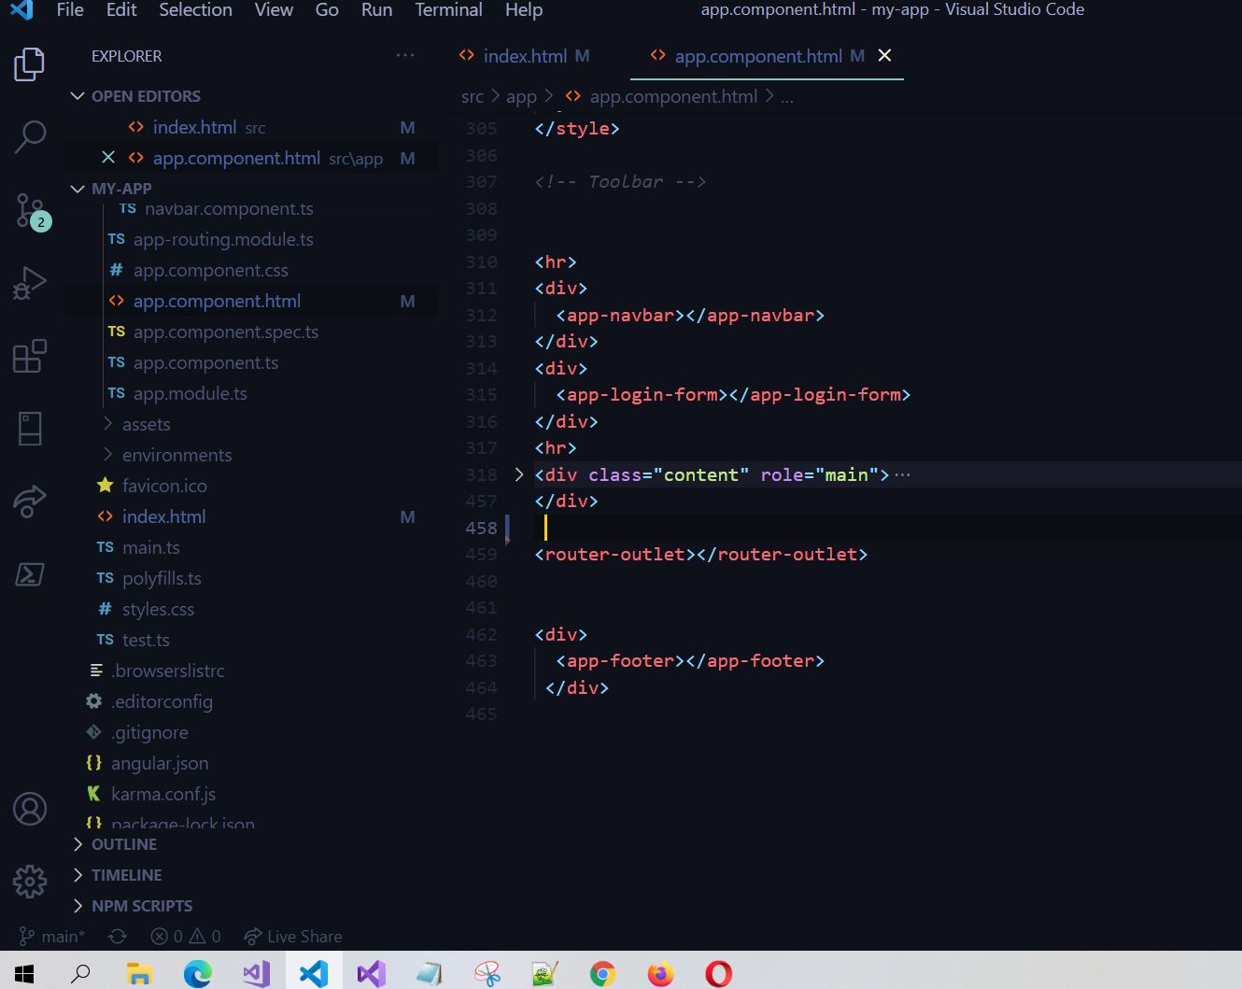
Task: Click the main* branch indicator
Action: pos(51,936)
